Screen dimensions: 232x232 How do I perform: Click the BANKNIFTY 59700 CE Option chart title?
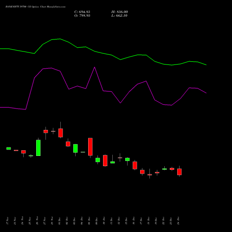[x=36, y=7]
